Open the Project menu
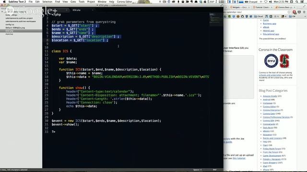Screen dimensions: 307x172 point(91,2)
